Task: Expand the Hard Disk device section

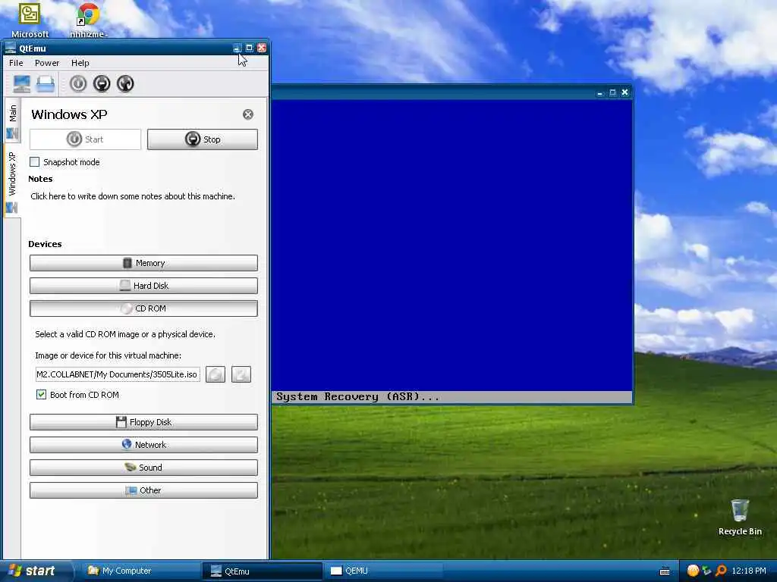Action: 143,286
